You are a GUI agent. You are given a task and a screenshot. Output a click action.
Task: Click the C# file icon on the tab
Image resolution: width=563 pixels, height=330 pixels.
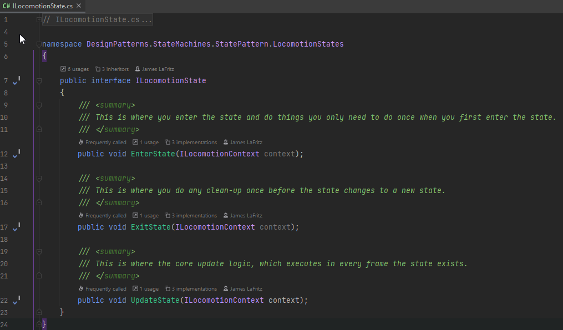6,6
